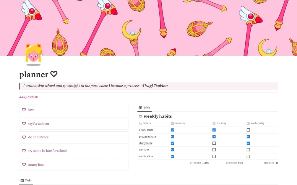Click the Aa icon in habits column header
The width and height of the screenshot is (297, 185).
tap(141, 123)
